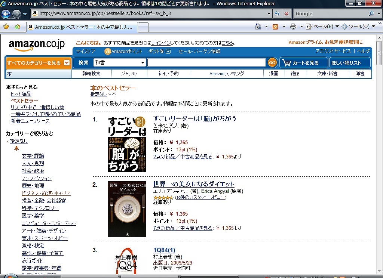This screenshot has width=383, height=278.
Task: Open the Favorites star icon
Action: 6,27
